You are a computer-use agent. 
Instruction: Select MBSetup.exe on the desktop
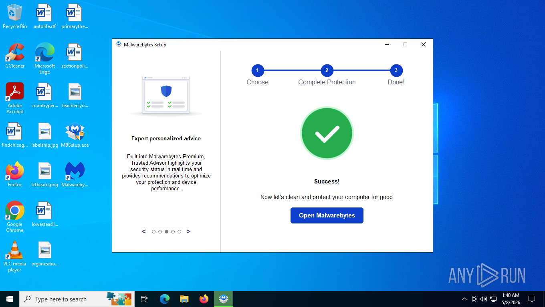(x=75, y=136)
